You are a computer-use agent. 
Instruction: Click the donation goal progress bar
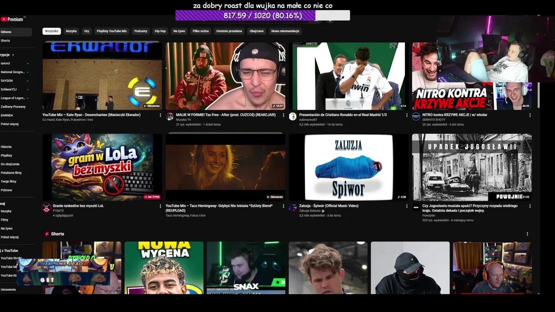tap(263, 16)
